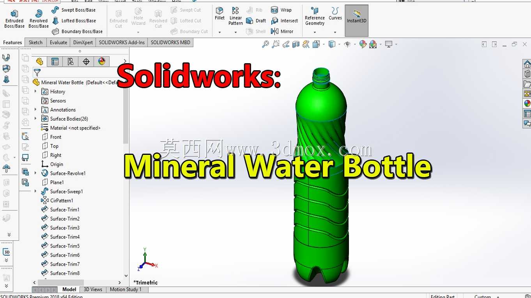Expand the Surface Bodies(26) folder
Image resolution: width=531 pixels, height=298 pixels.
tap(35, 119)
